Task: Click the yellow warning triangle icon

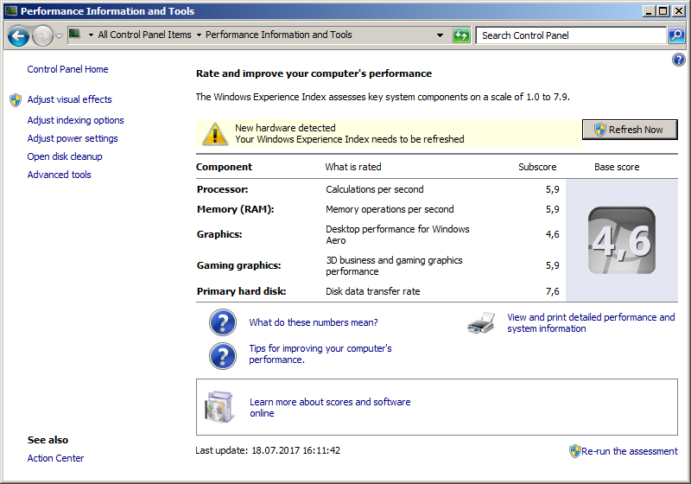Action: (x=215, y=134)
